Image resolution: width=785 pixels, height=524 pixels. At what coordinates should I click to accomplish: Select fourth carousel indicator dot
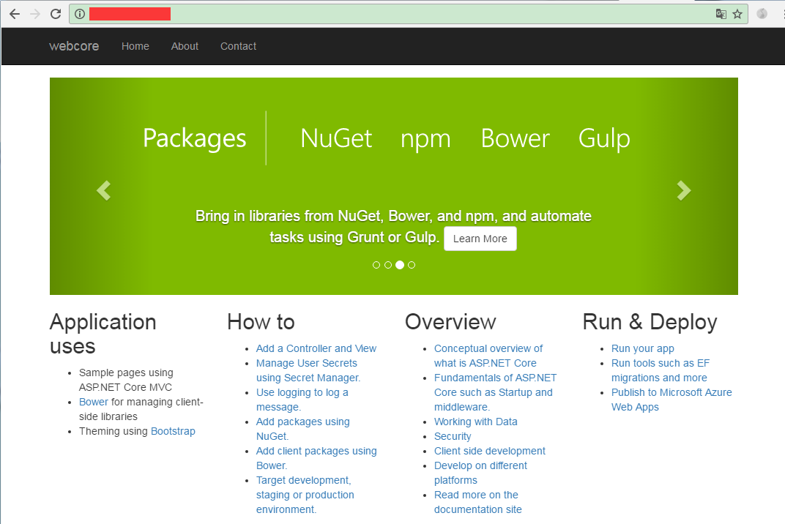point(412,265)
